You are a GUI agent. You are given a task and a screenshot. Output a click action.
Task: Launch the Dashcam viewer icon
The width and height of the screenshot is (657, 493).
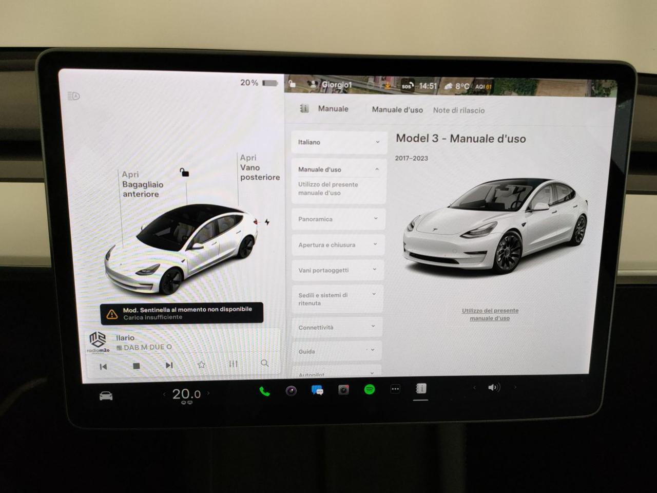tap(343, 390)
